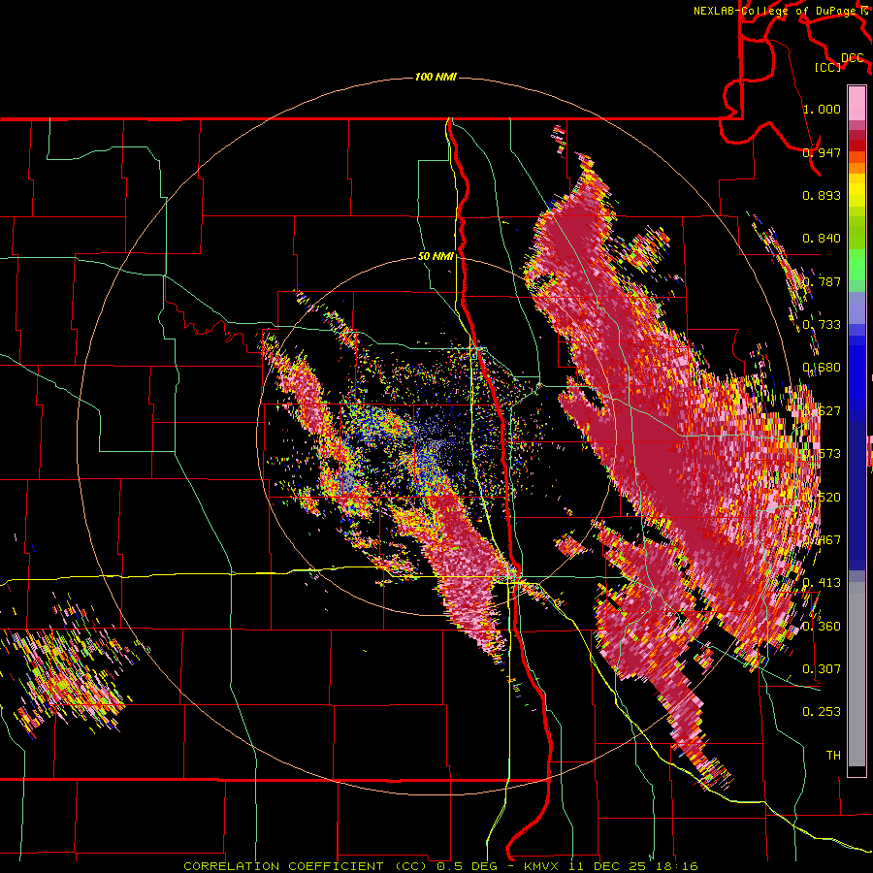Click the 0.413 scale value
The width and height of the screenshot is (873, 873).
822,583
